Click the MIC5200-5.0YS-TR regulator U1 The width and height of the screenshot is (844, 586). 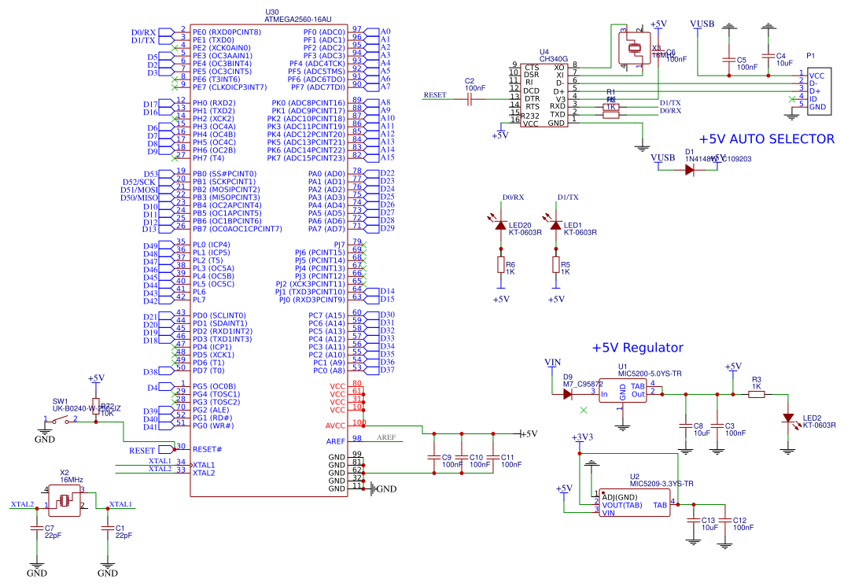(621, 389)
